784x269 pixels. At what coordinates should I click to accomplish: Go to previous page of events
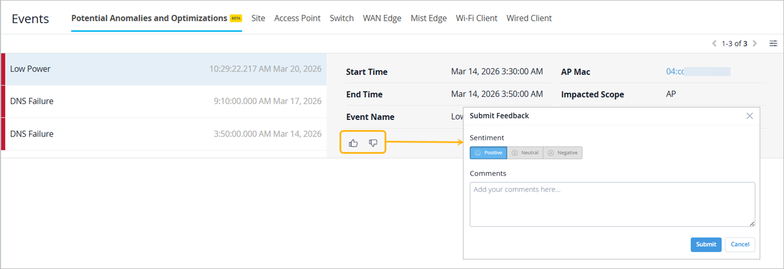coord(715,43)
